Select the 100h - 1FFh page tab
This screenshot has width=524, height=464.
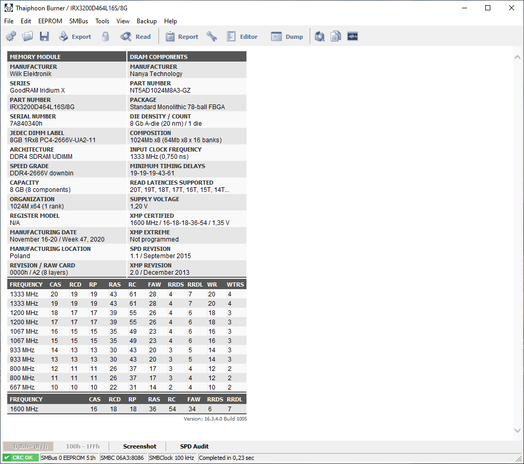(82, 446)
